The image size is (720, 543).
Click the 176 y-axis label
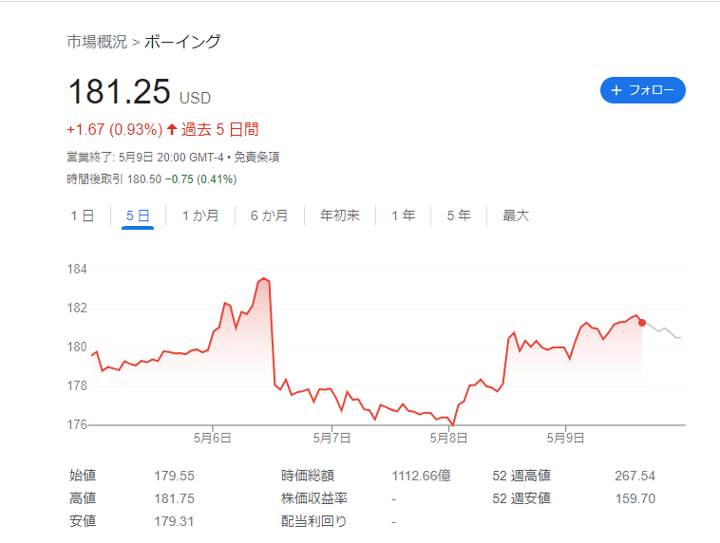(77, 424)
